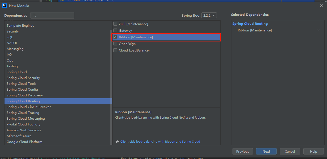327x159 pixels.
Task: Select the Security category
Action: click(x=57, y=31)
